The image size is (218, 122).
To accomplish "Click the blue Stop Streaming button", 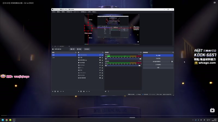I will coord(158,56).
